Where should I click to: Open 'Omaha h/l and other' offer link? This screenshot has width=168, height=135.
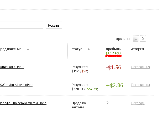pyautogui.click(x=16, y=85)
